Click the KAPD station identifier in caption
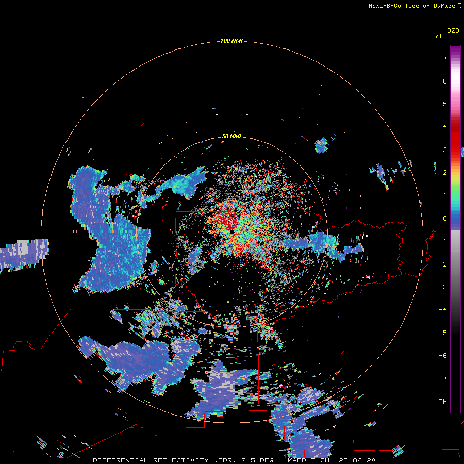This screenshot has height=464, width=464. 296,460
